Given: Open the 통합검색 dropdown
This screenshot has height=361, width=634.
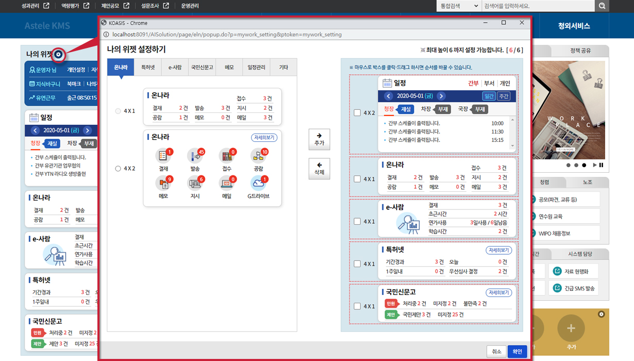Looking at the screenshot, I should 458,6.
